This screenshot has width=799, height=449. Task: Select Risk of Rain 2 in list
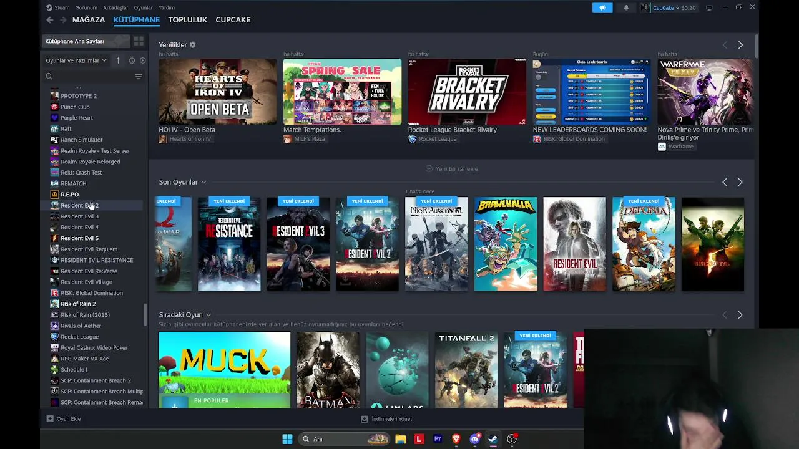pyautogui.click(x=78, y=304)
